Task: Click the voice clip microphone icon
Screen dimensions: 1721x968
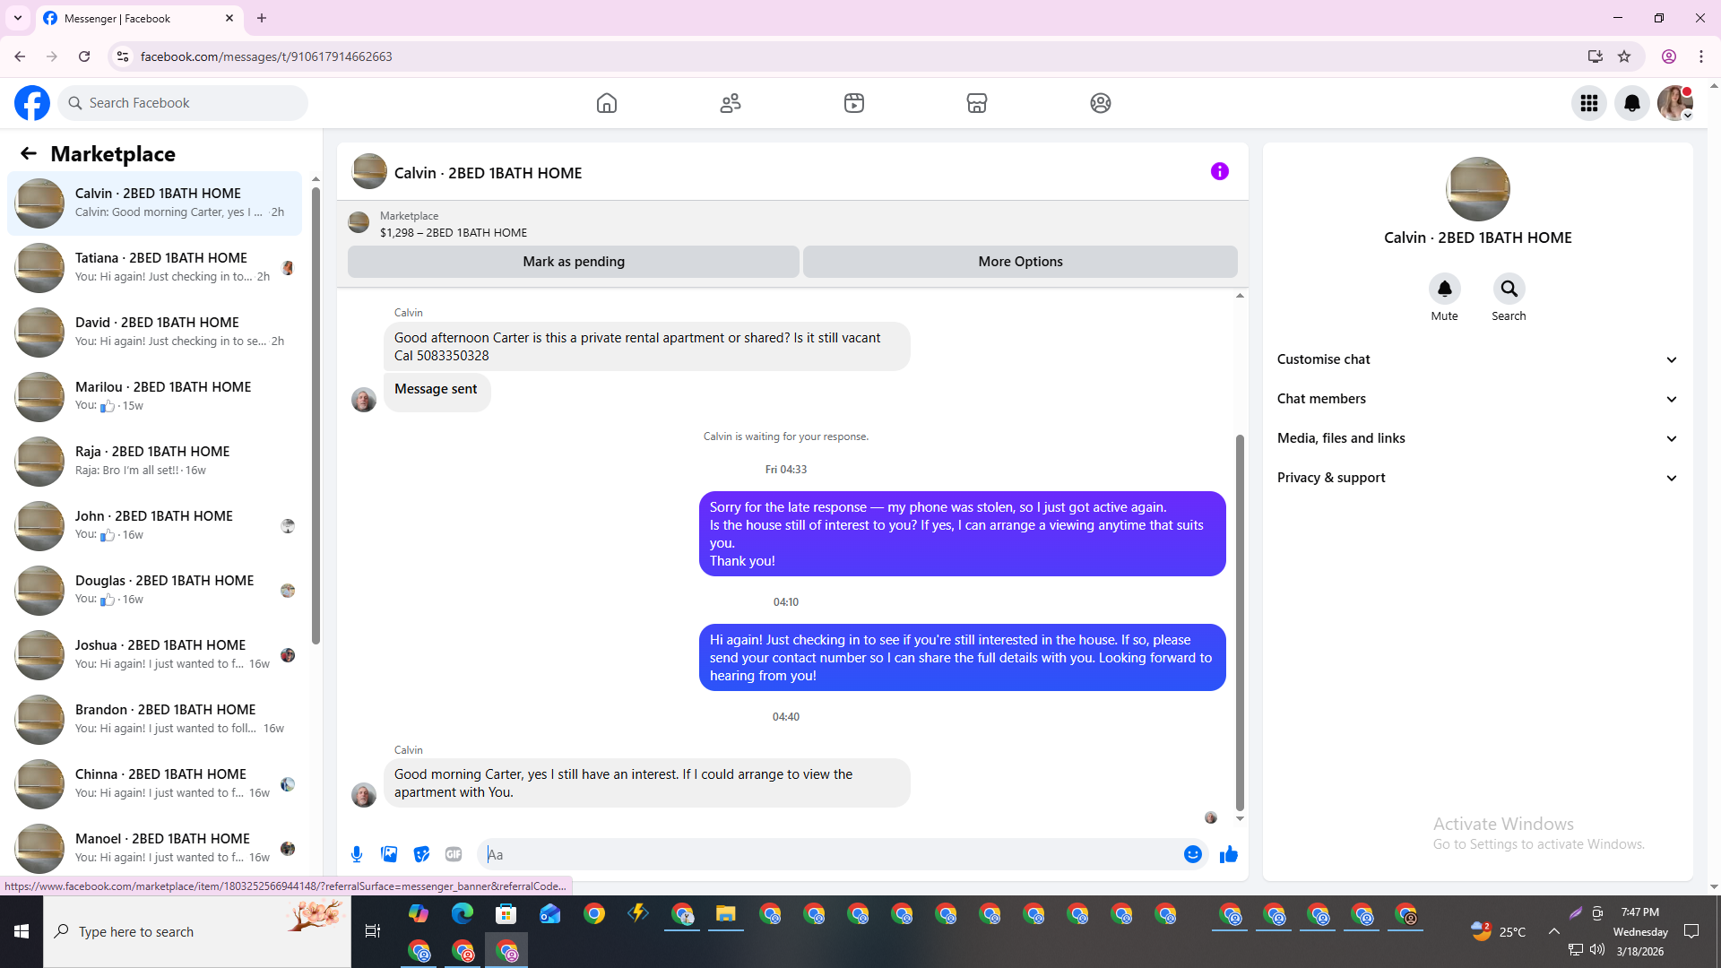Action: coord(357,854)
